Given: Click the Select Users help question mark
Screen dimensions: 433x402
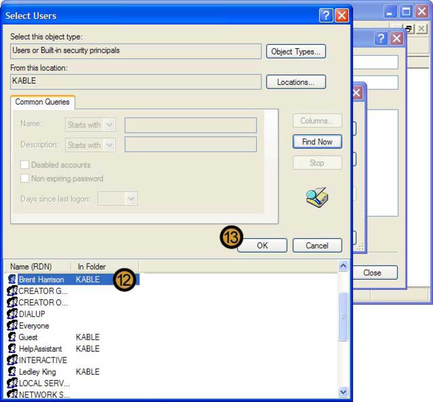Looking at the screenshot, I should (x=326, y=16).
